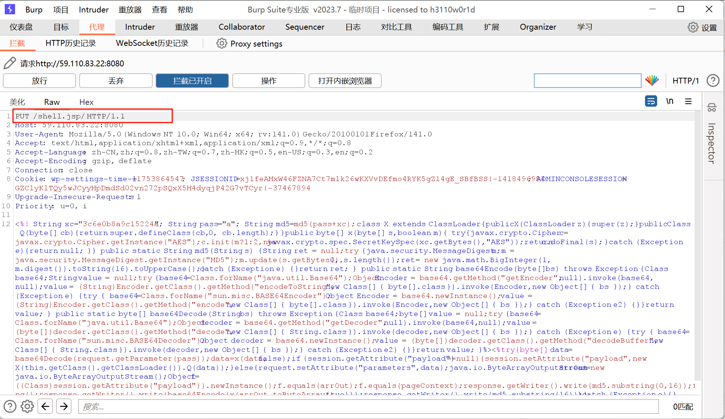Open the 扩展 tab

491,27
